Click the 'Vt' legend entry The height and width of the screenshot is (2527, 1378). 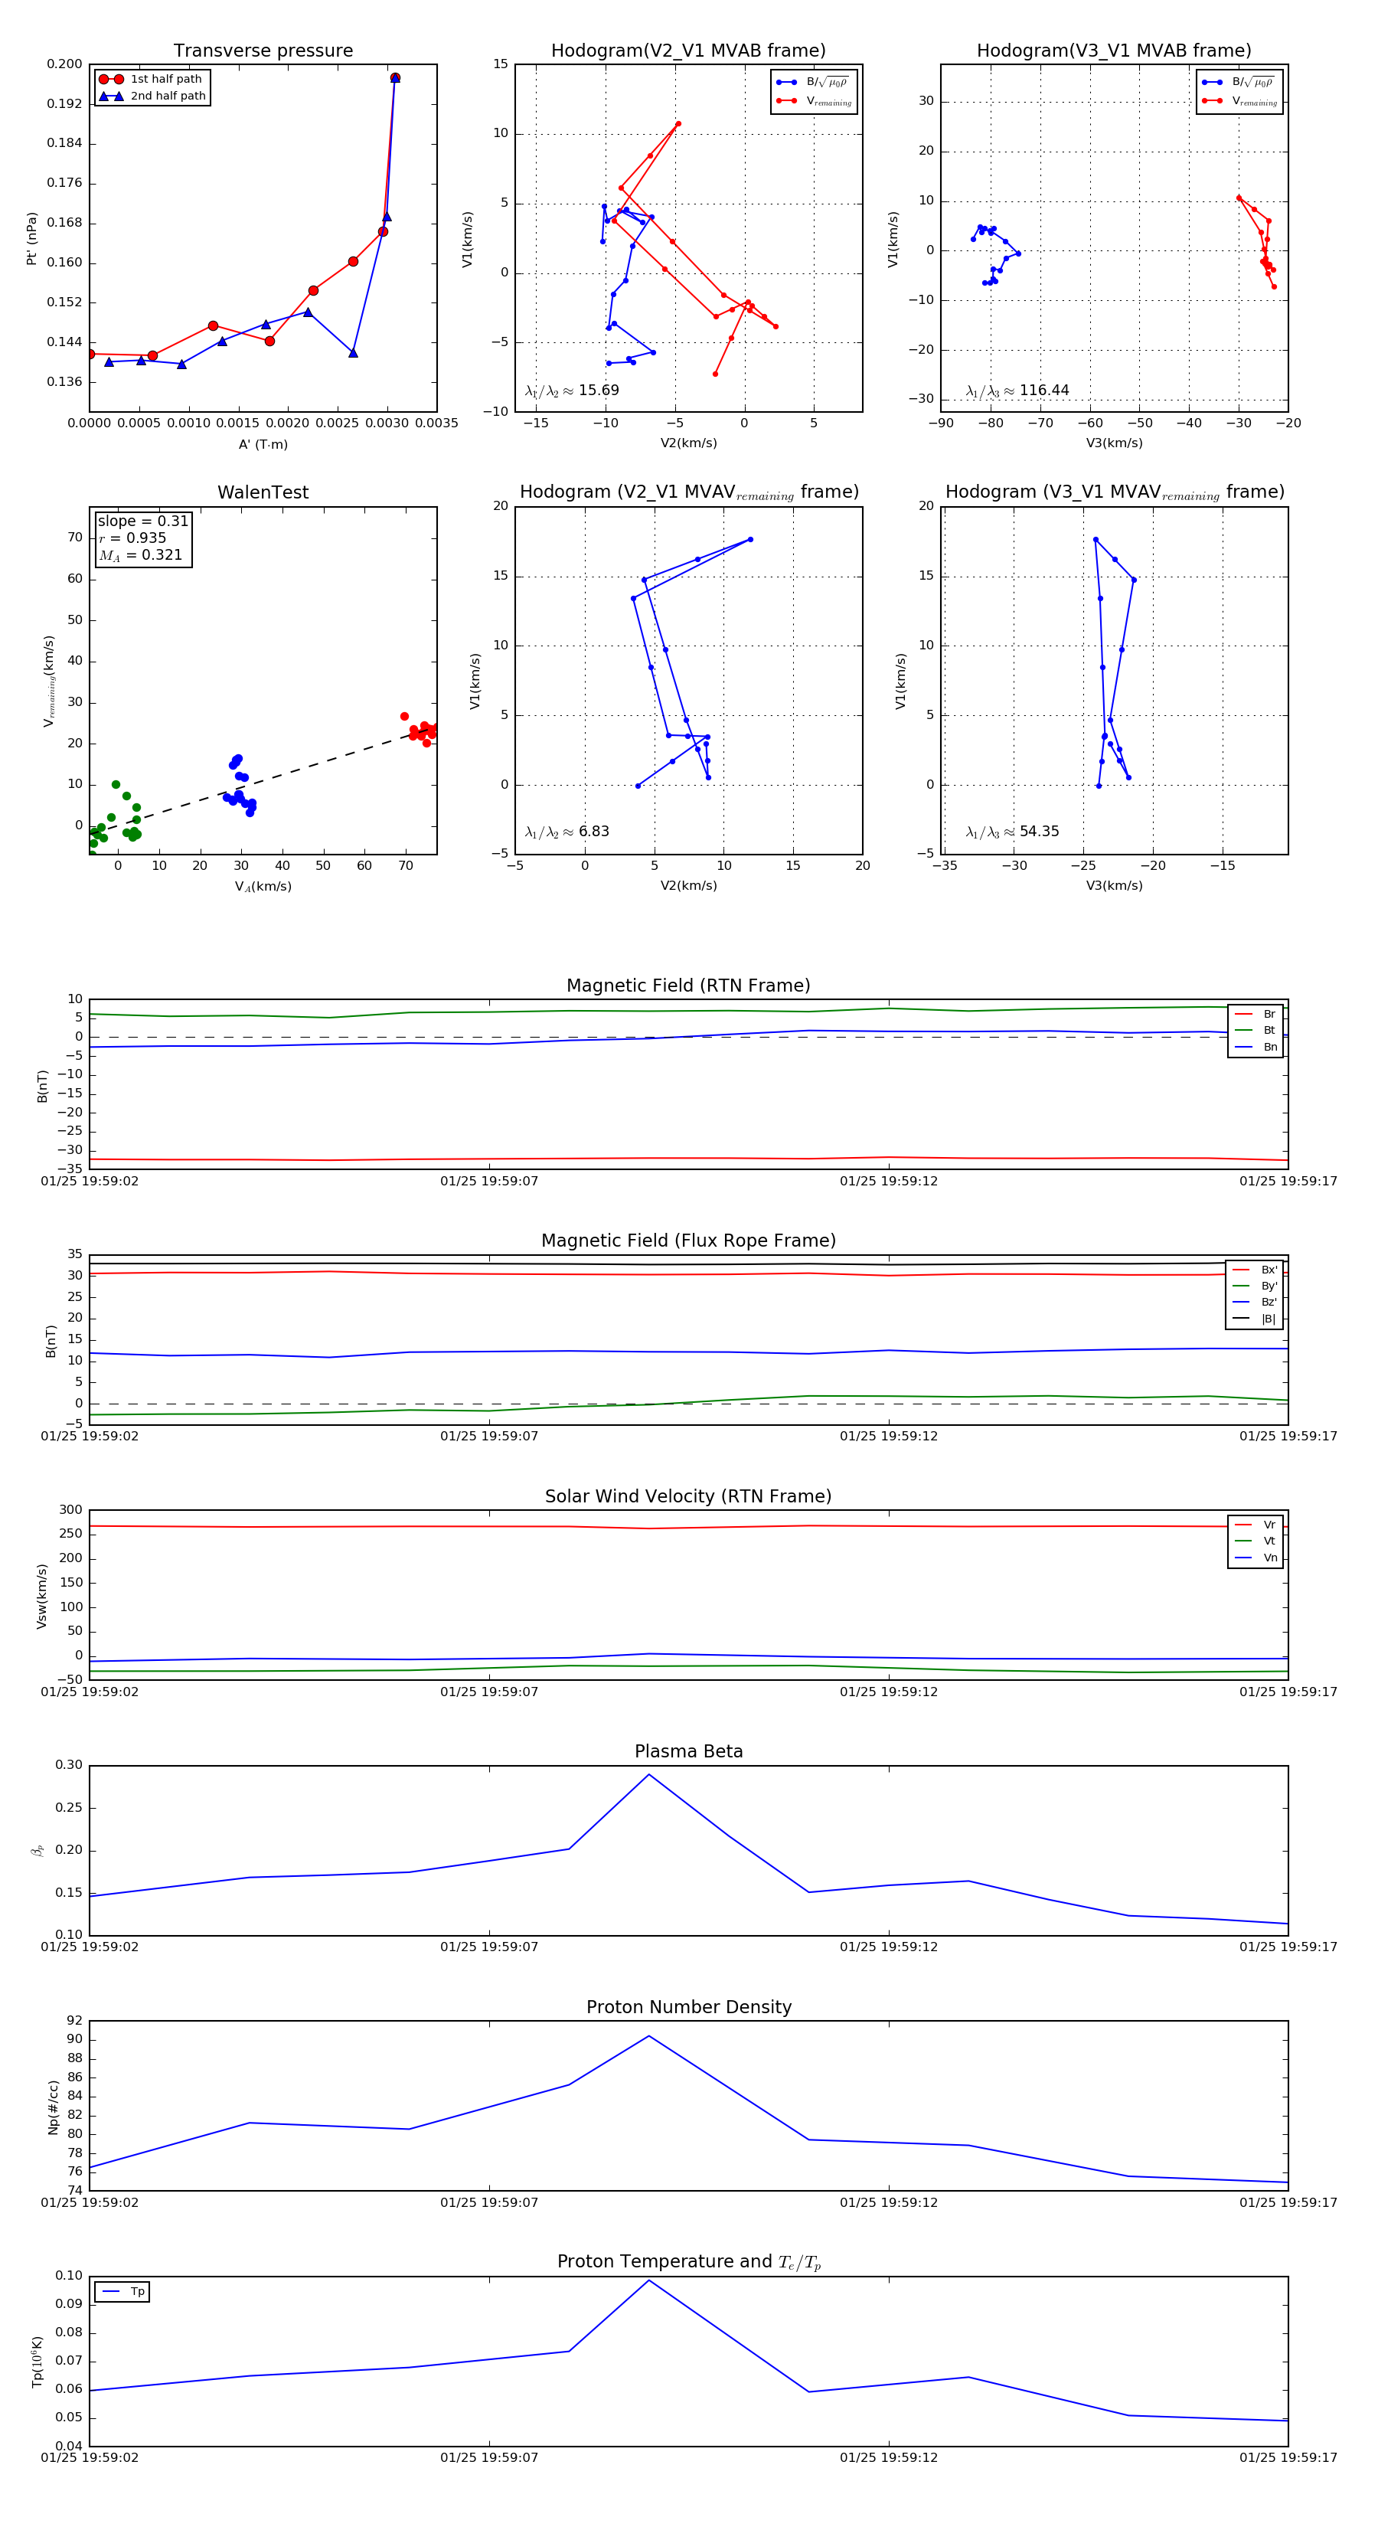pos(1256,1541)
